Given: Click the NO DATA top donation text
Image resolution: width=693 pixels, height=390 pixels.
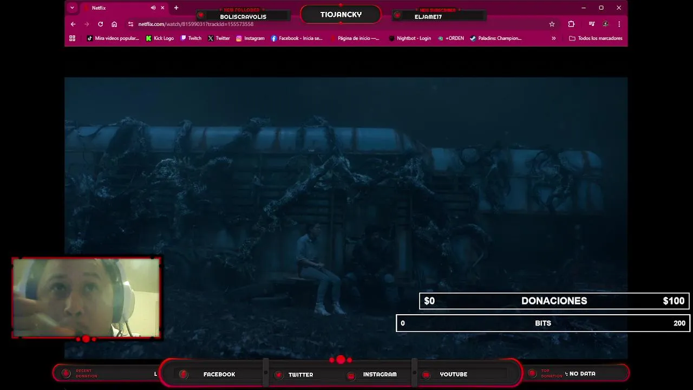Looking at the screenshot, I should (582, 374).
